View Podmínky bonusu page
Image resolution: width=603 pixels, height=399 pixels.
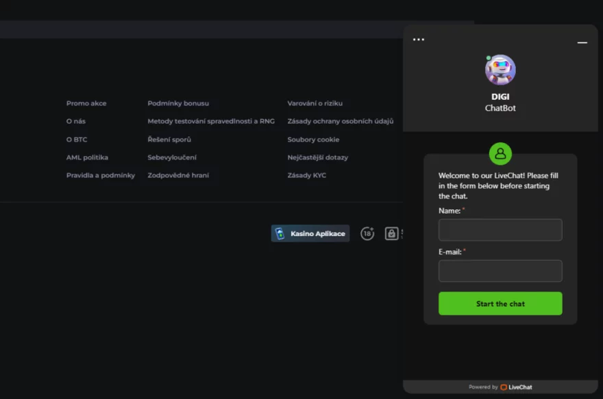point(178,103)
